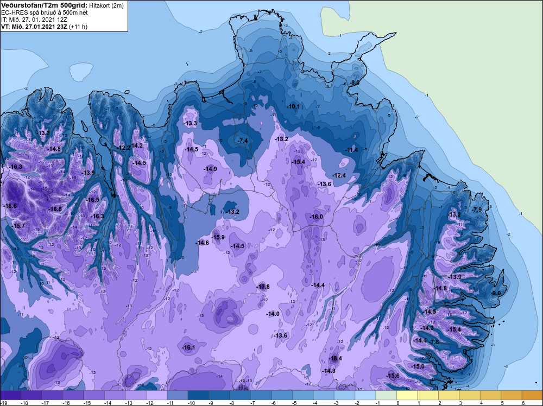Click the -14.9 temperature label
Image resolution: width=543 pixels, height=406 pixels.
click(211, 169)
